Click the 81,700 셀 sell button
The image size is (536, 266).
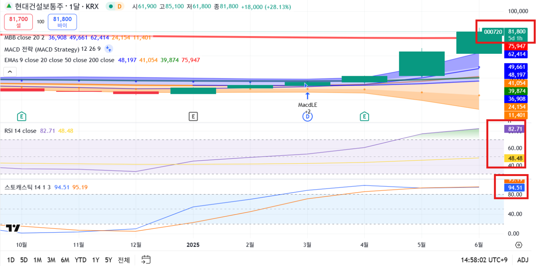18,22
